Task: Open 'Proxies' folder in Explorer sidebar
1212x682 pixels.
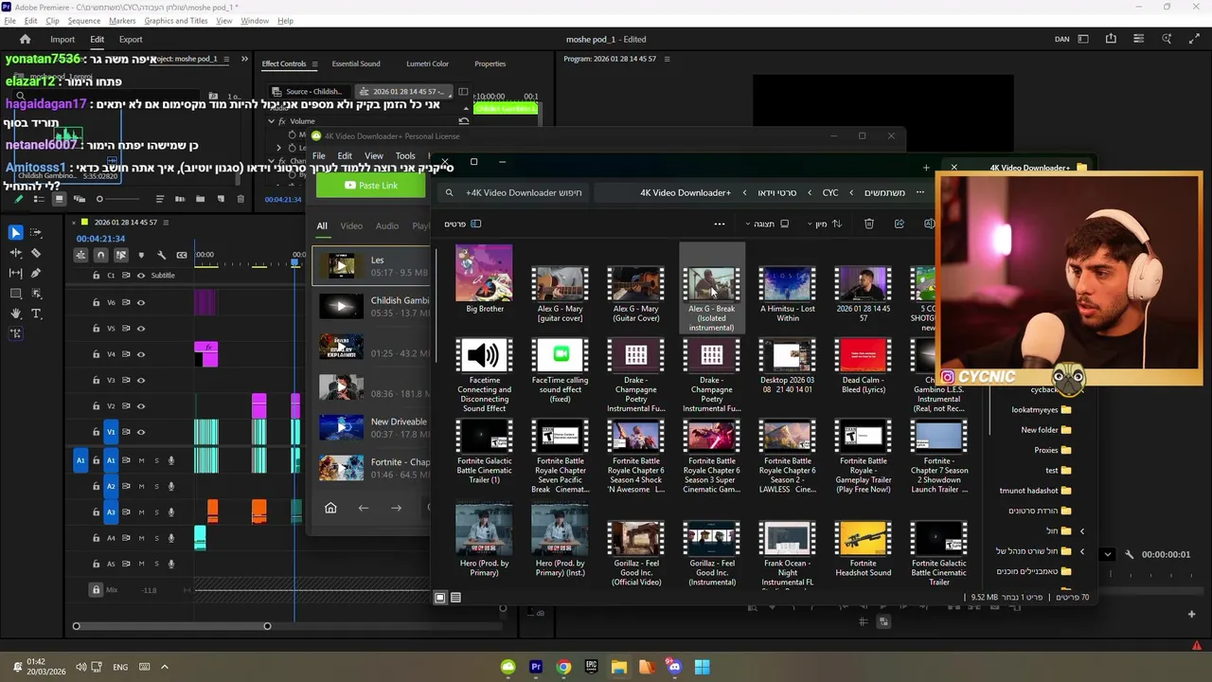Action: click(x=1052, y=450)
